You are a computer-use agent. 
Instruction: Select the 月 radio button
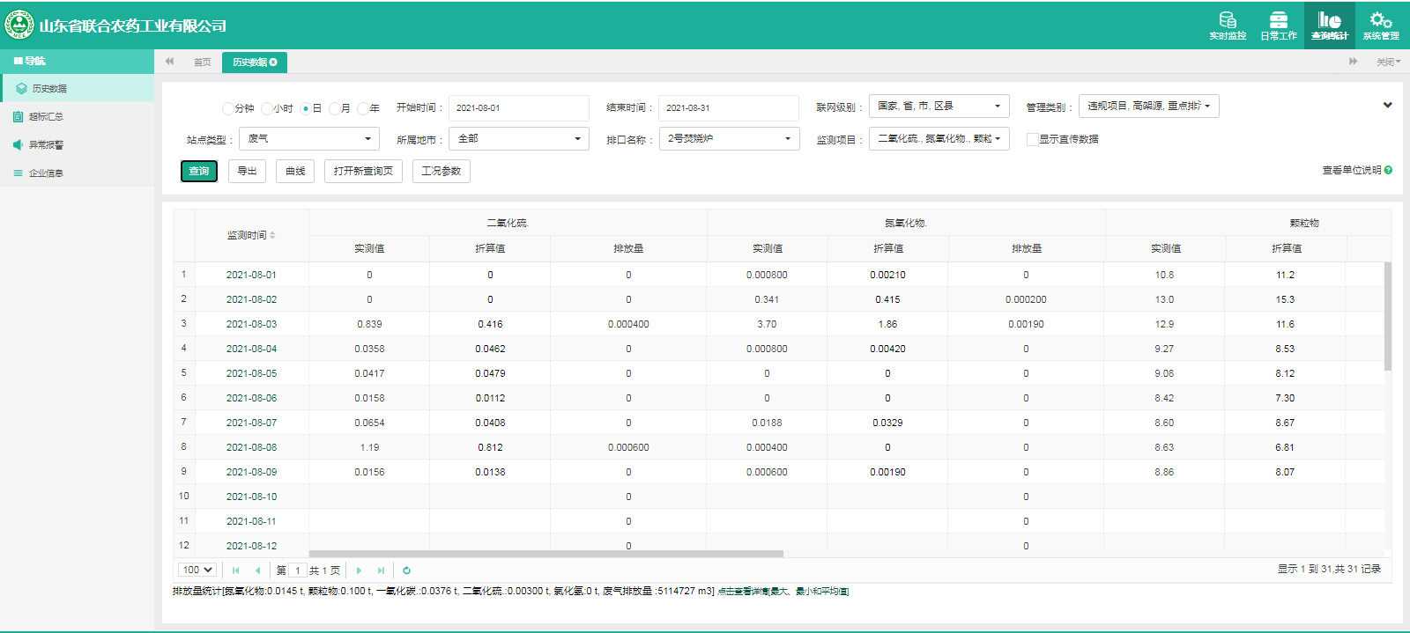click(x=335, y=108)
